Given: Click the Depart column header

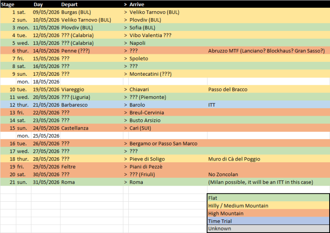Looking at the screenshot, I should coord(69,5).
